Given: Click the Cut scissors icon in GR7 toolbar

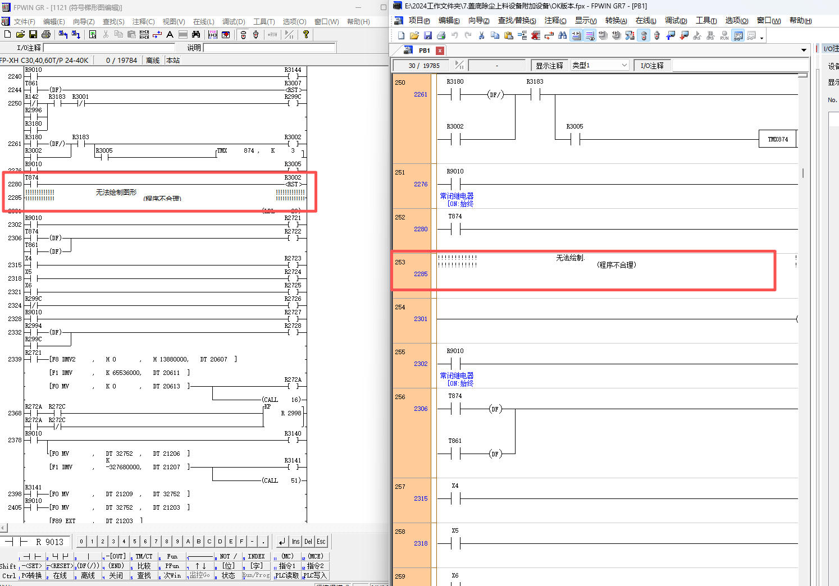Looking at the screenshot, I should [481, 36].
